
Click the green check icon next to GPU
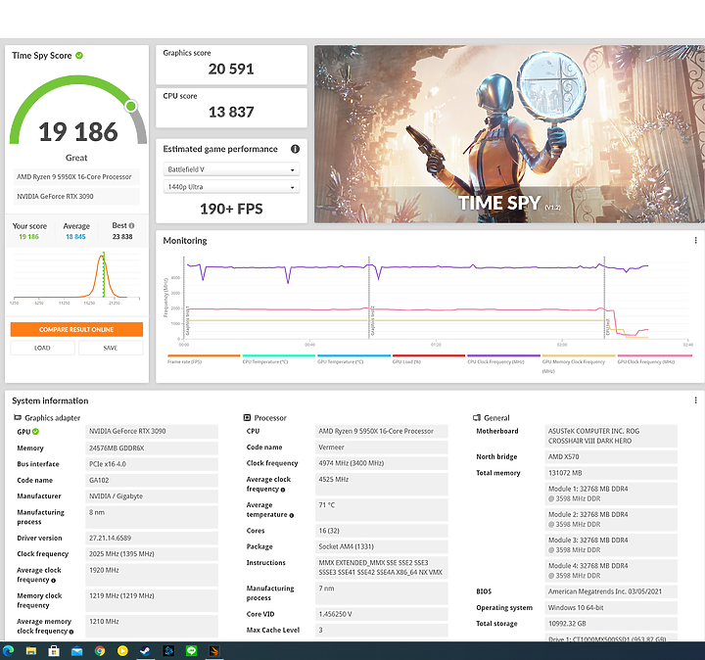pyautogui.click(x=35, y=432)
